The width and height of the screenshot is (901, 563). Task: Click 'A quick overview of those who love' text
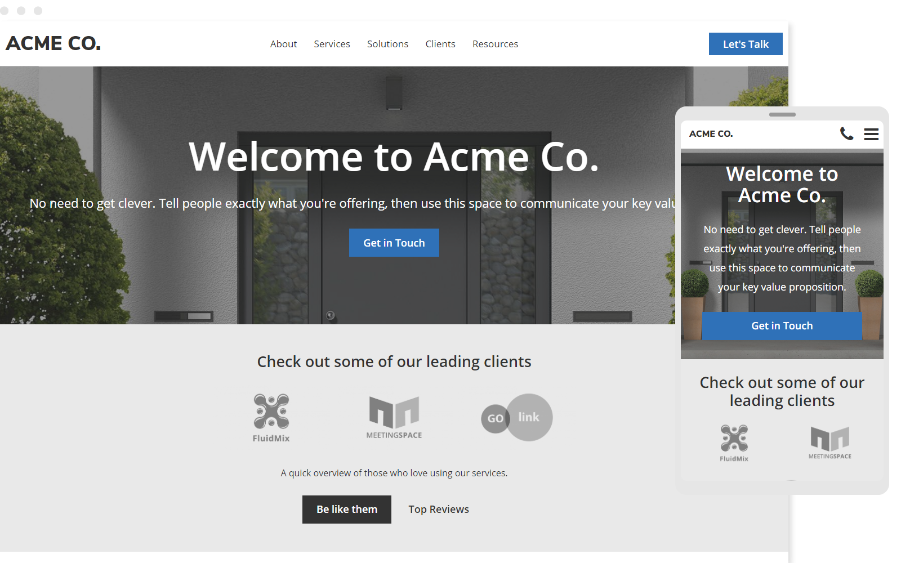point(394,473)
